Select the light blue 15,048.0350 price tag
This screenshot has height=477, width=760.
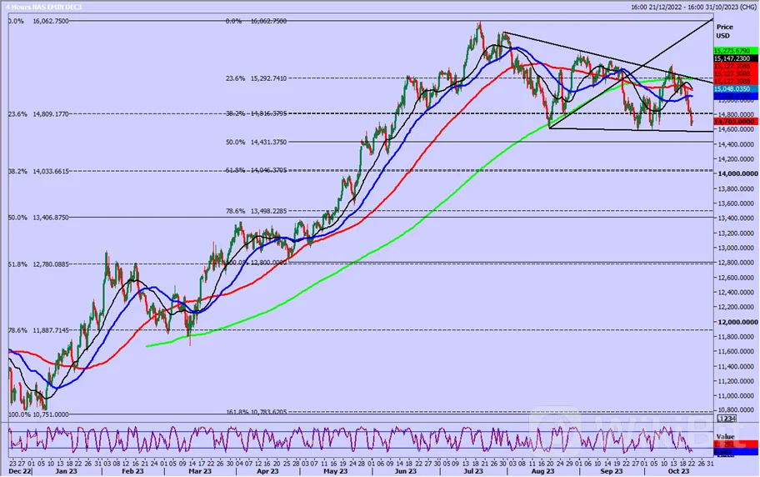coord(735,88)
